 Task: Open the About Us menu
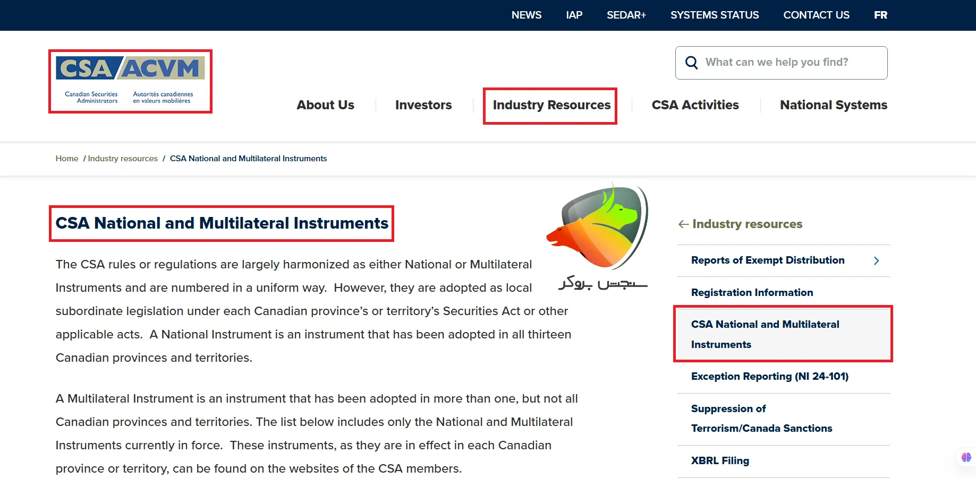[325, 105]
